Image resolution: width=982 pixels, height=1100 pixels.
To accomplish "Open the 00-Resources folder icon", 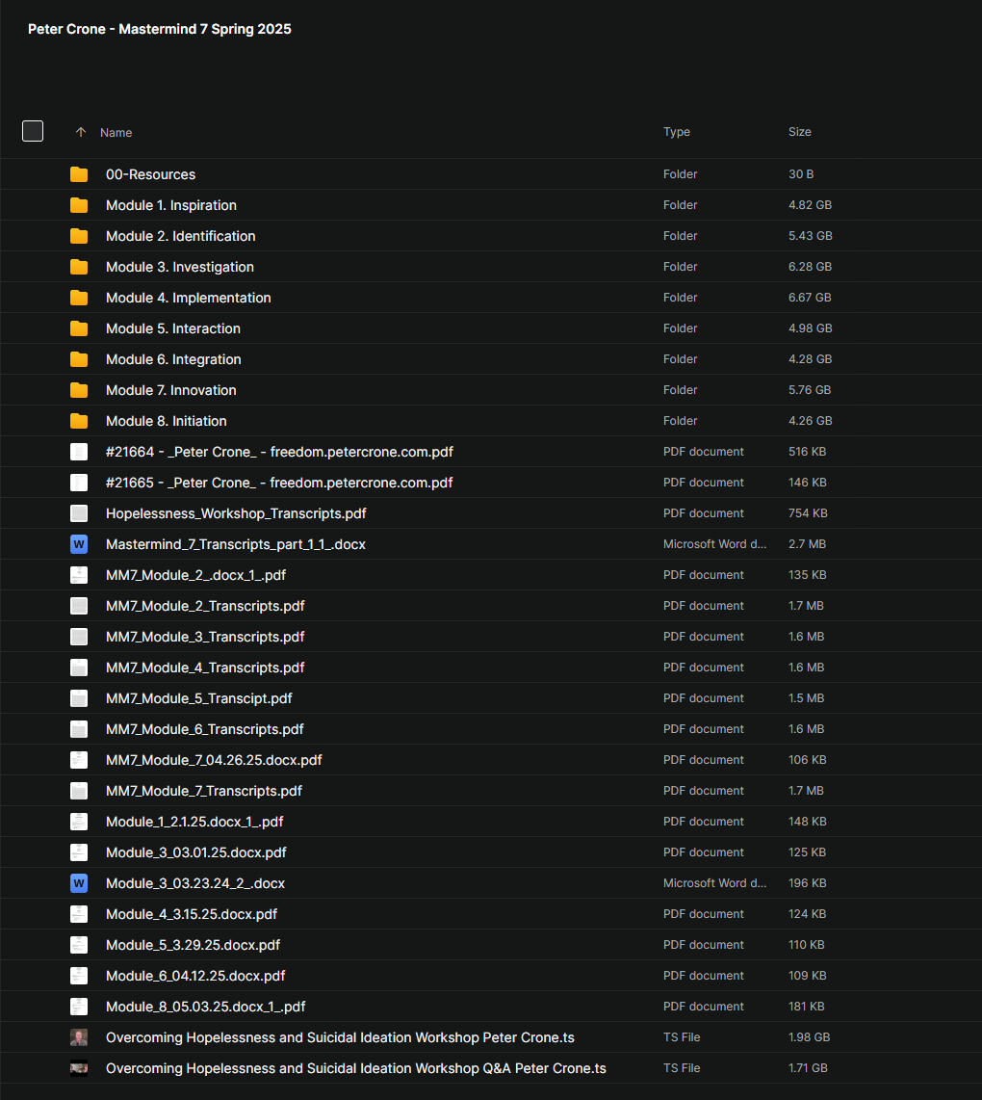I will point(79,174).
